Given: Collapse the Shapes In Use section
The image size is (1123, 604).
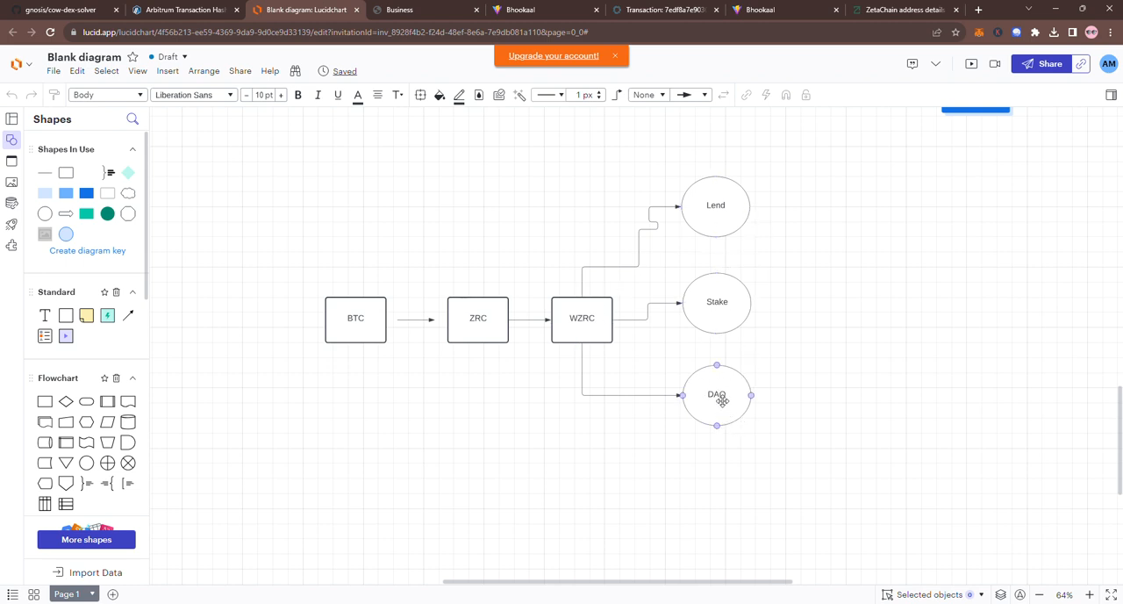Looking at the screenshot, I should pos(132,149).
